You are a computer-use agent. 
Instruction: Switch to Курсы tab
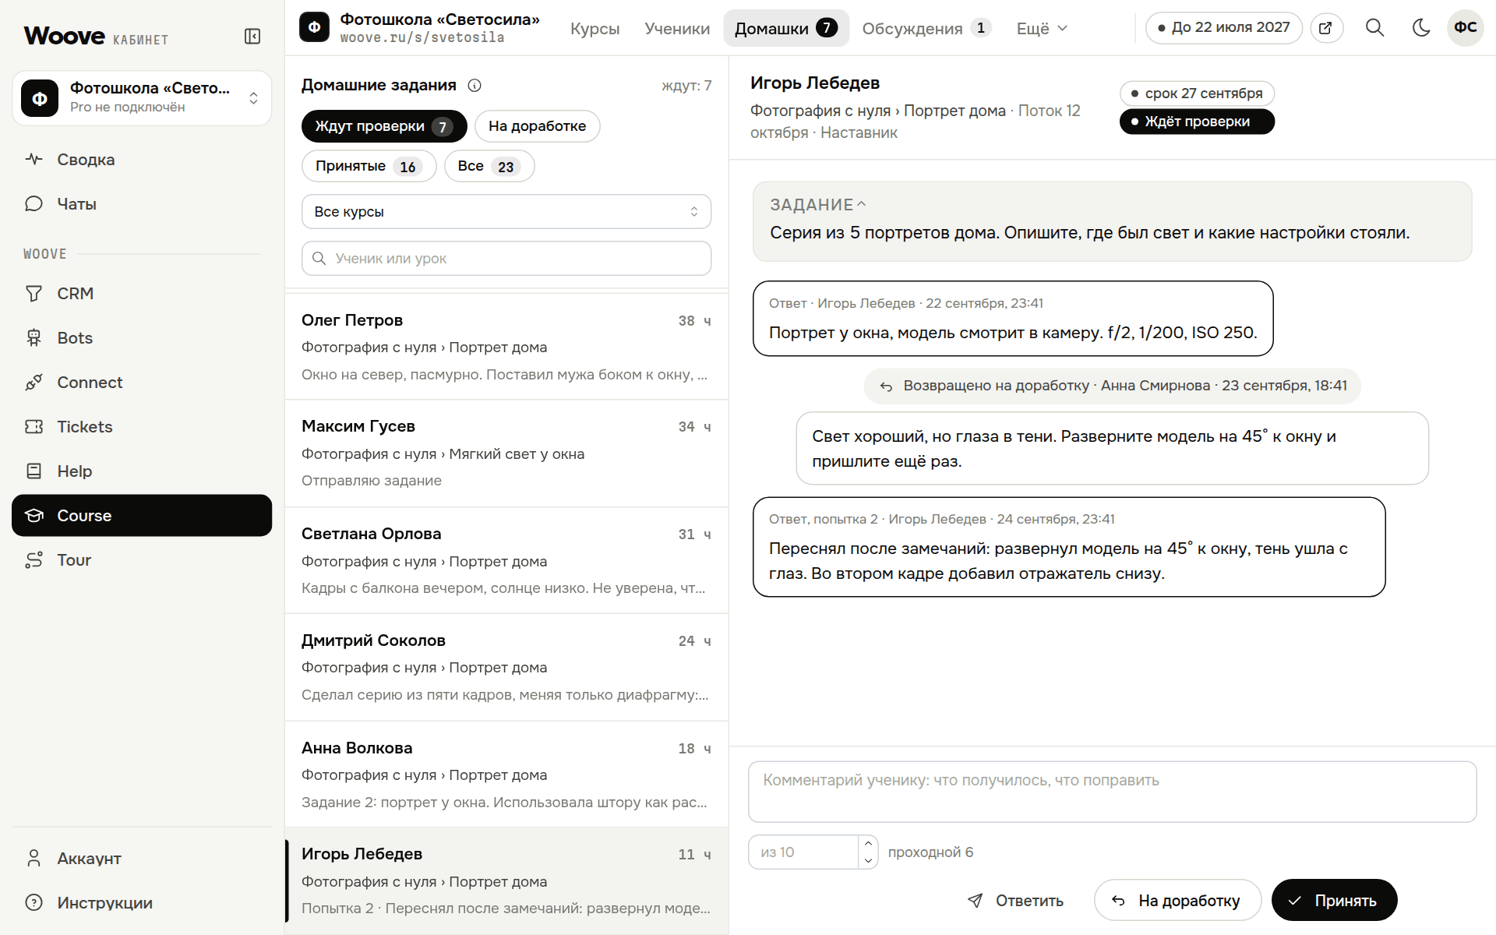(595, 29)
